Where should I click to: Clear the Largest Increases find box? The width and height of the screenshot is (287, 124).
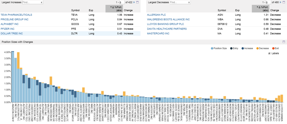[x=42, y=2]
